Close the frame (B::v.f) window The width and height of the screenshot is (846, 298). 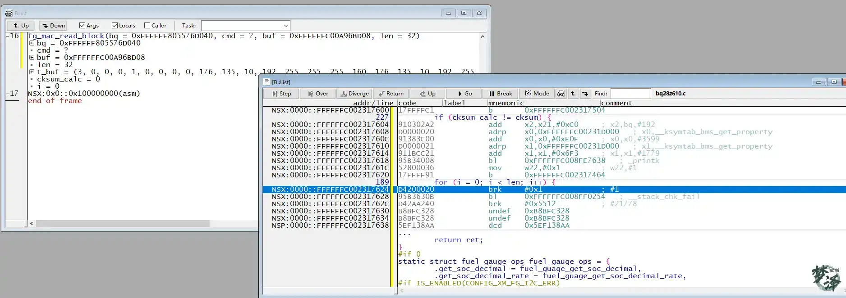coord(479,13)
